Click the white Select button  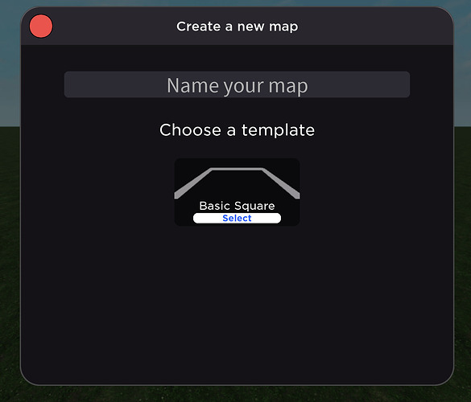point(237,218)
